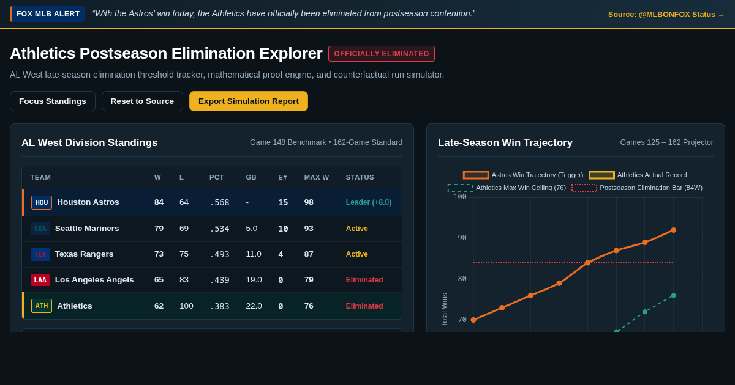Click Athletics 22.0 games behind cell
The image size is (735, 385).
click(x=254, y=306)
